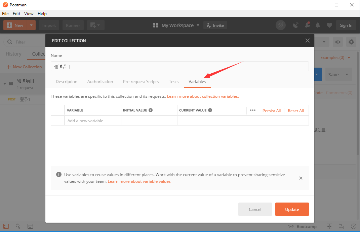Open Learn more about variable values link
Image resolution: width=360 pixels, height=232 pixels.
[x=139, y=181]
